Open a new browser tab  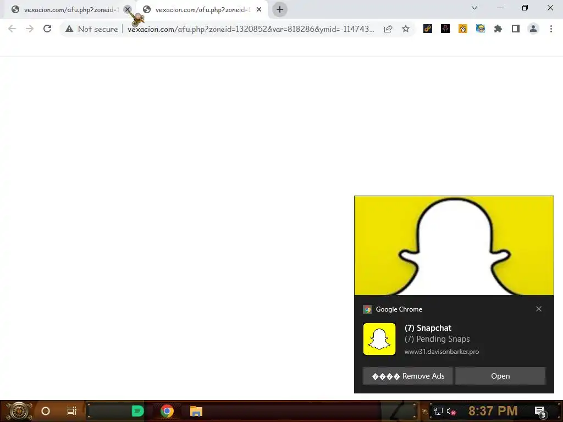[280, 10]
